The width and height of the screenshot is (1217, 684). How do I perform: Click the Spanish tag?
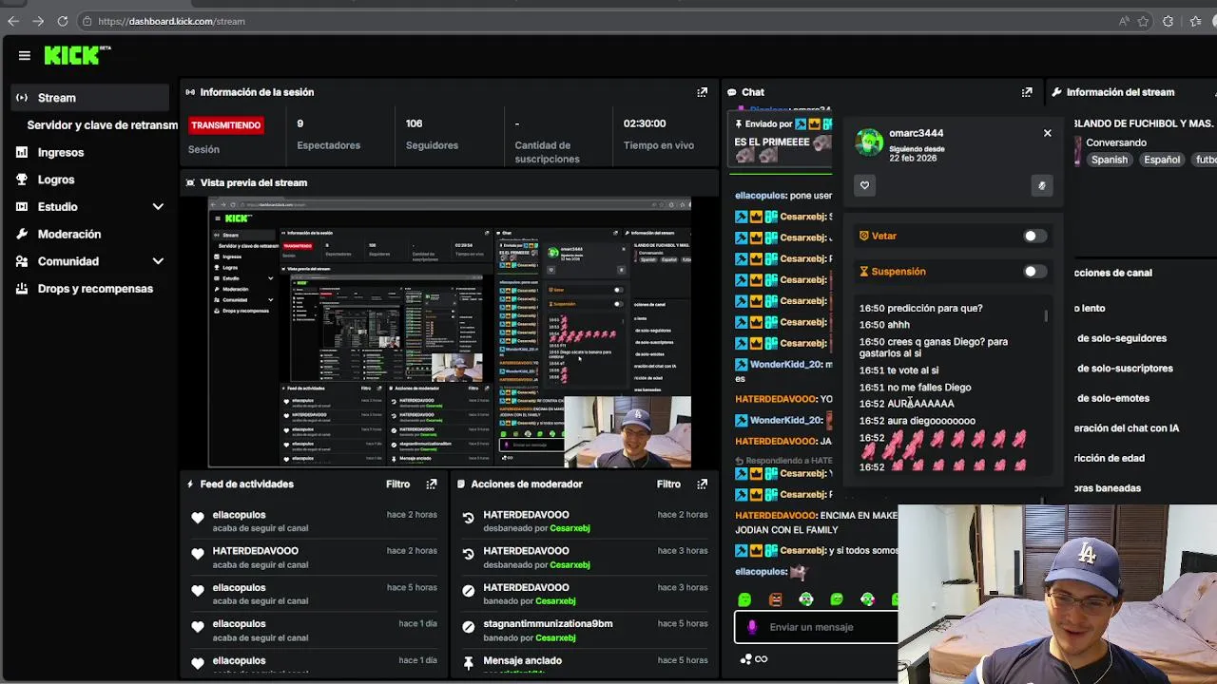(x=1109, y=160)
